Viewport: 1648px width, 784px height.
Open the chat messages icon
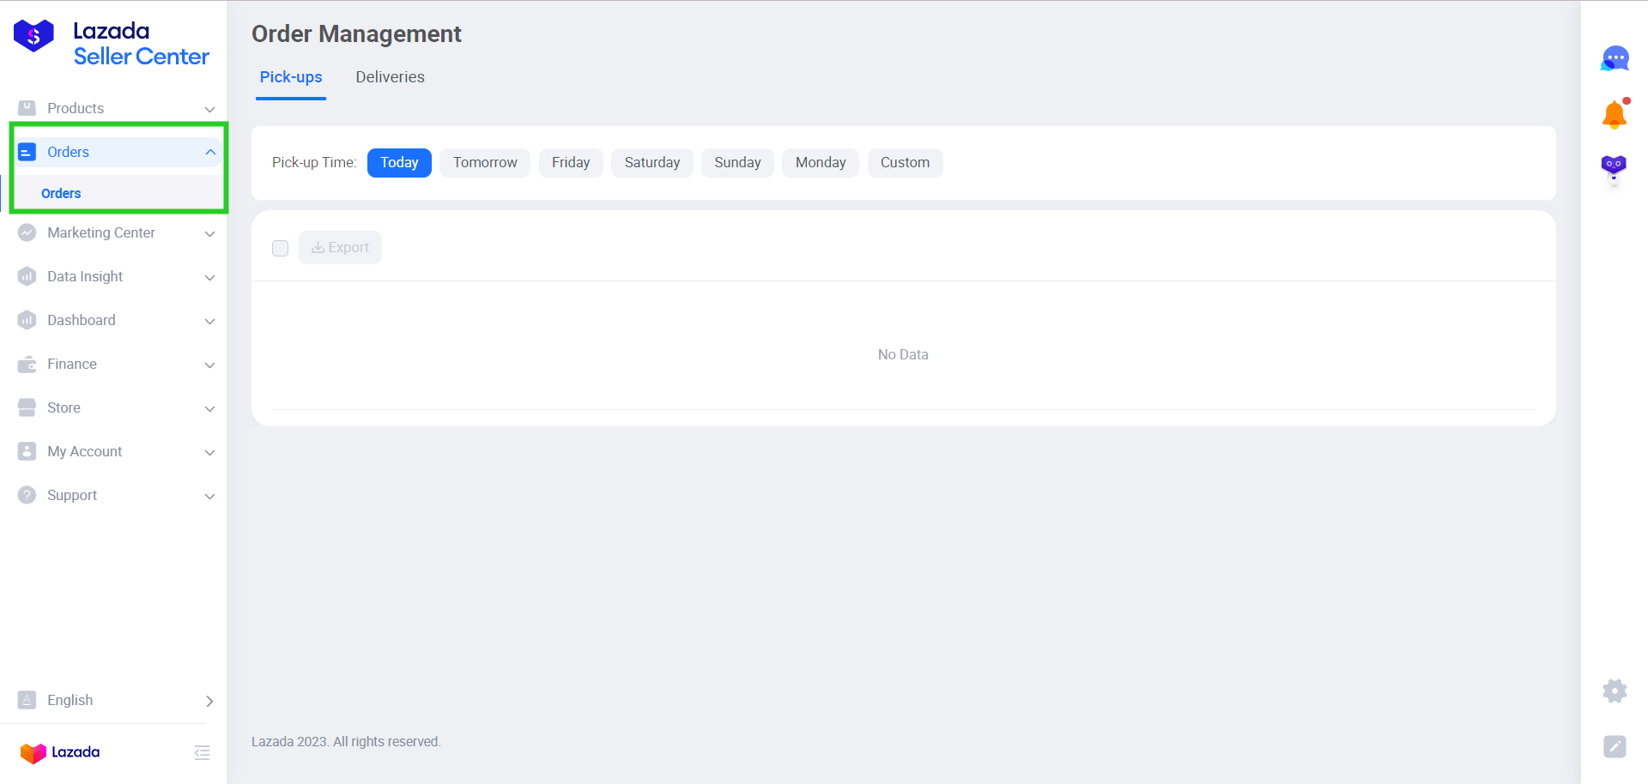[1615, 58]
